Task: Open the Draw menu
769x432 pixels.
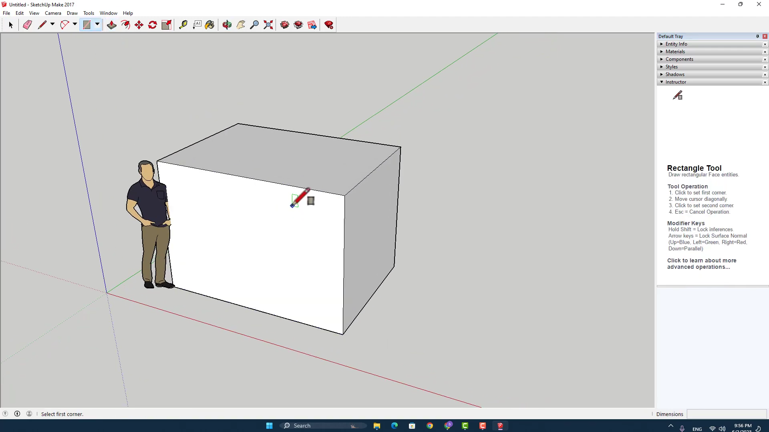Action: coord(72,13)
